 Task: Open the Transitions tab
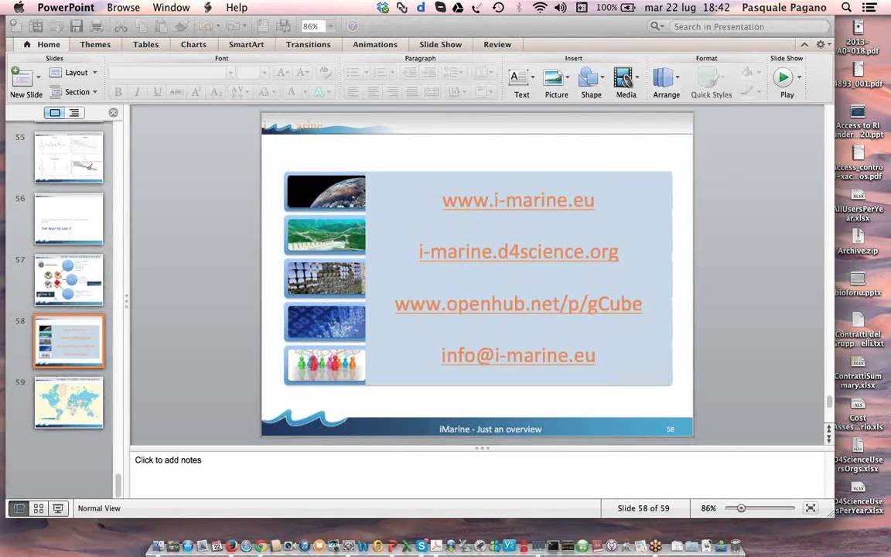308,44
